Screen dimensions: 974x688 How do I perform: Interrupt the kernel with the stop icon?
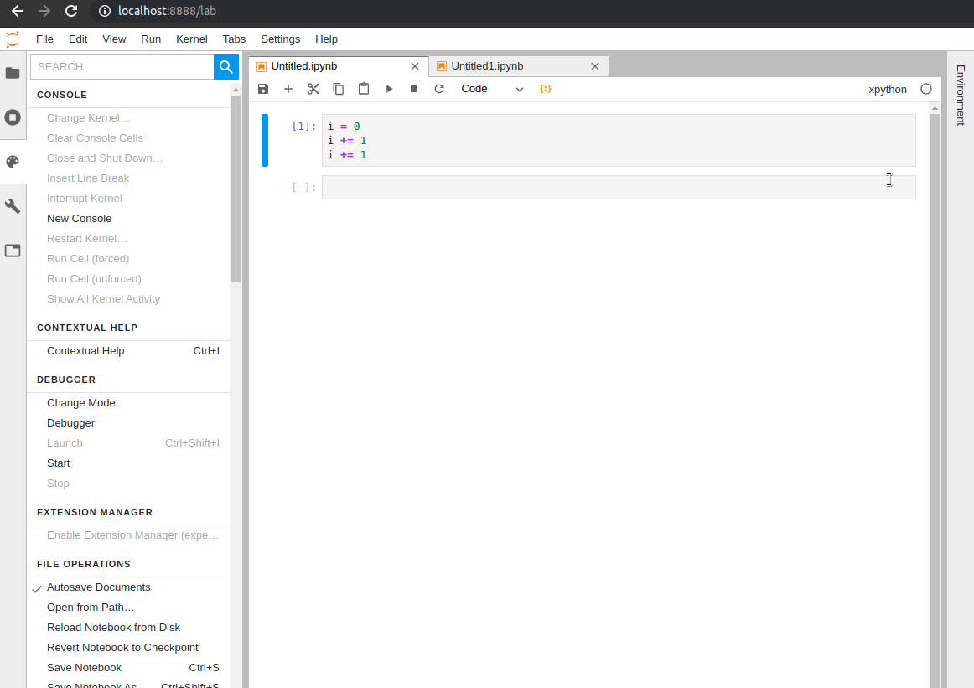pos(413,88)
